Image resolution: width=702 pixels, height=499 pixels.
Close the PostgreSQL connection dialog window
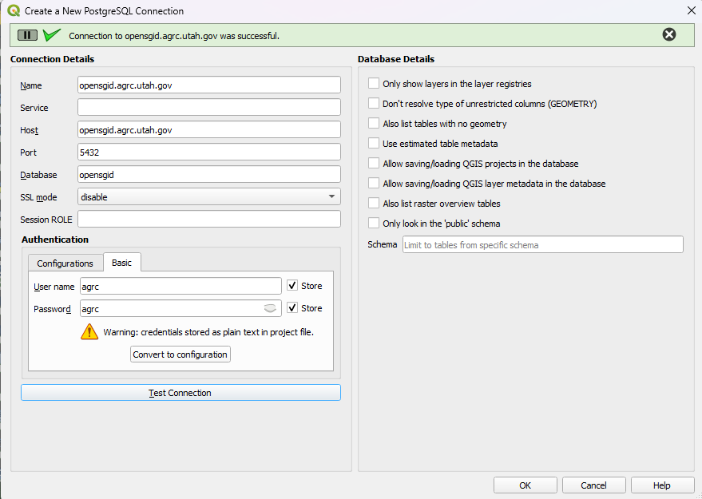[692, 10]
